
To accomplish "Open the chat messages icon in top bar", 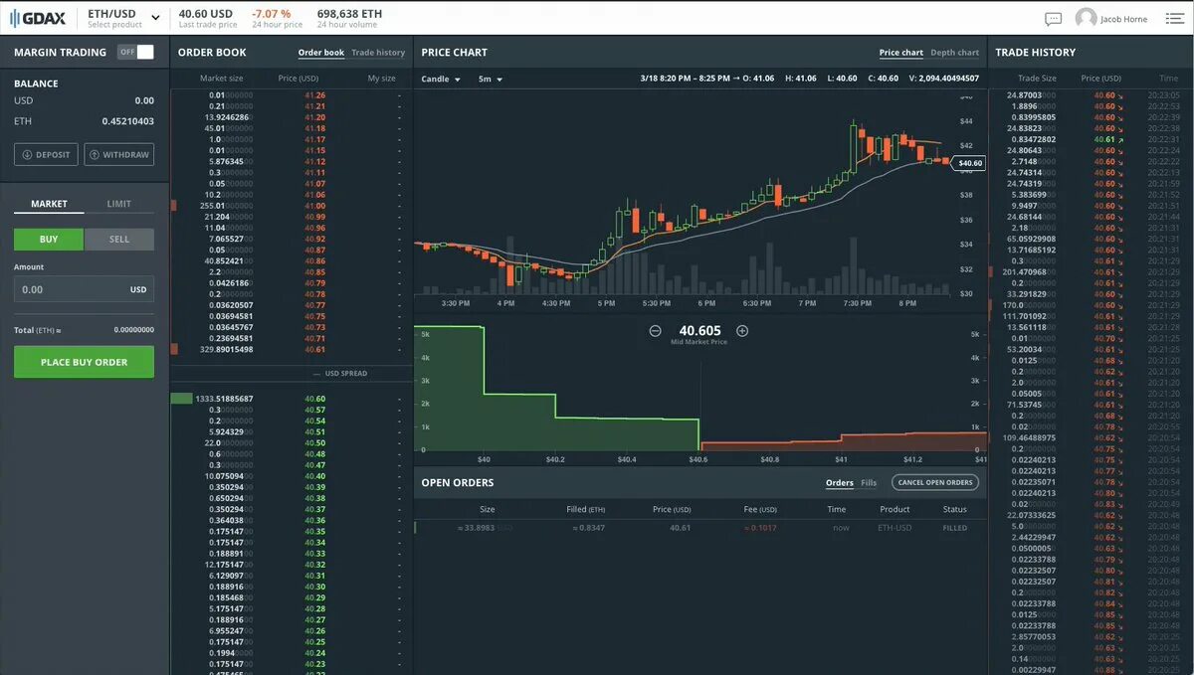I will click(x=1052, y=18).
